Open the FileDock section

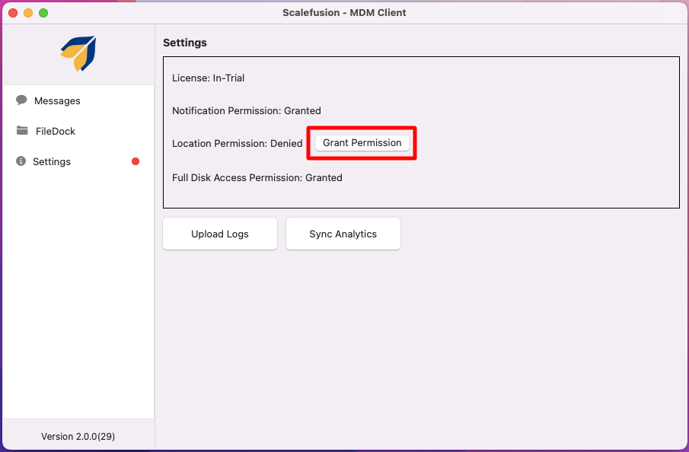click(x=78, y=131)
